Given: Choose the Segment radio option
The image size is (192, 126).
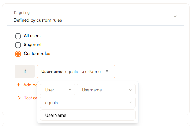Looking at the screenshot, I should [x=18, y=45].
